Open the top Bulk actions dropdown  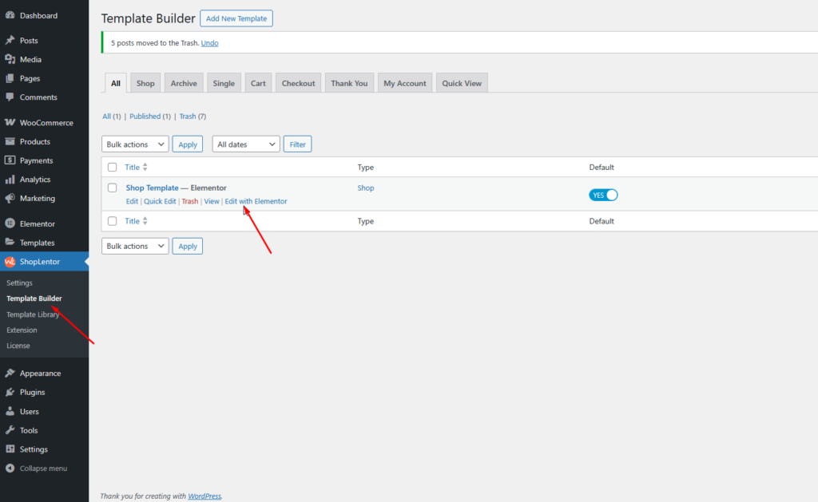point(135,144)
